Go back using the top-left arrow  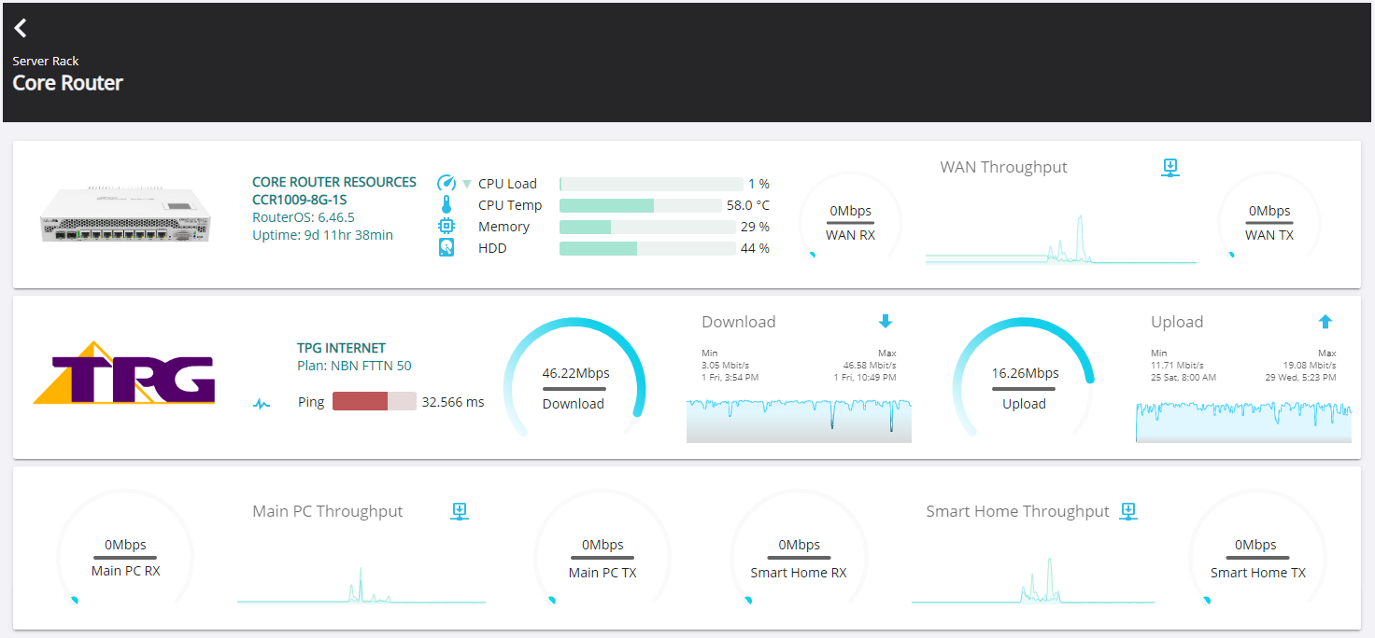coord(21,29)
